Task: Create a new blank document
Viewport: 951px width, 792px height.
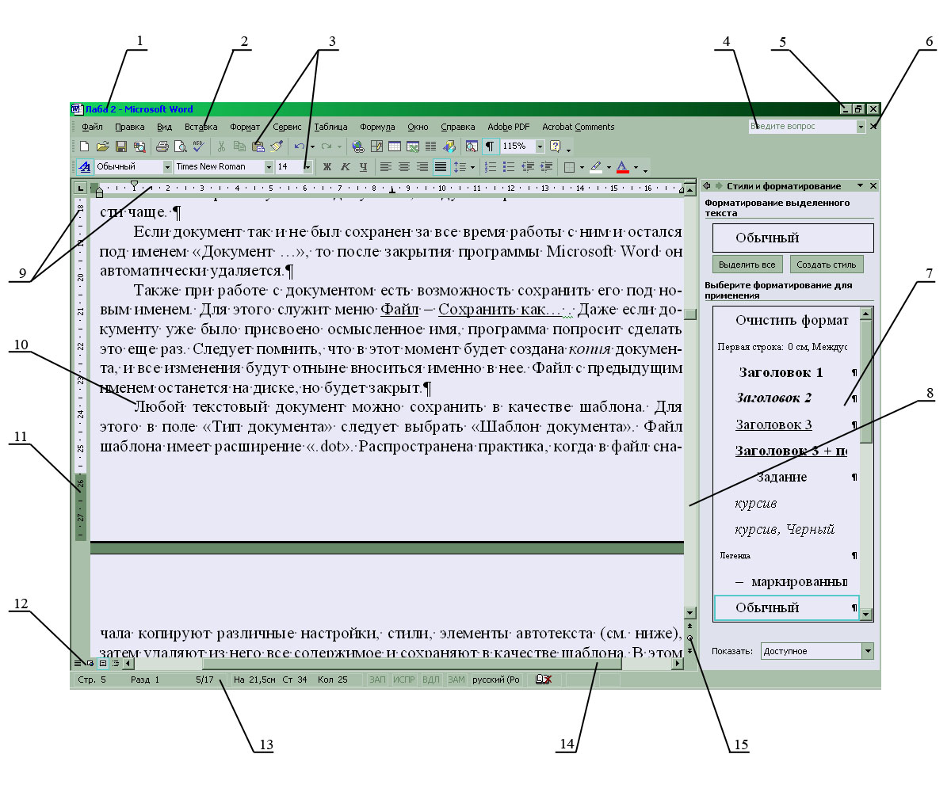Action: pyautogui.click(x=83, y=147)
